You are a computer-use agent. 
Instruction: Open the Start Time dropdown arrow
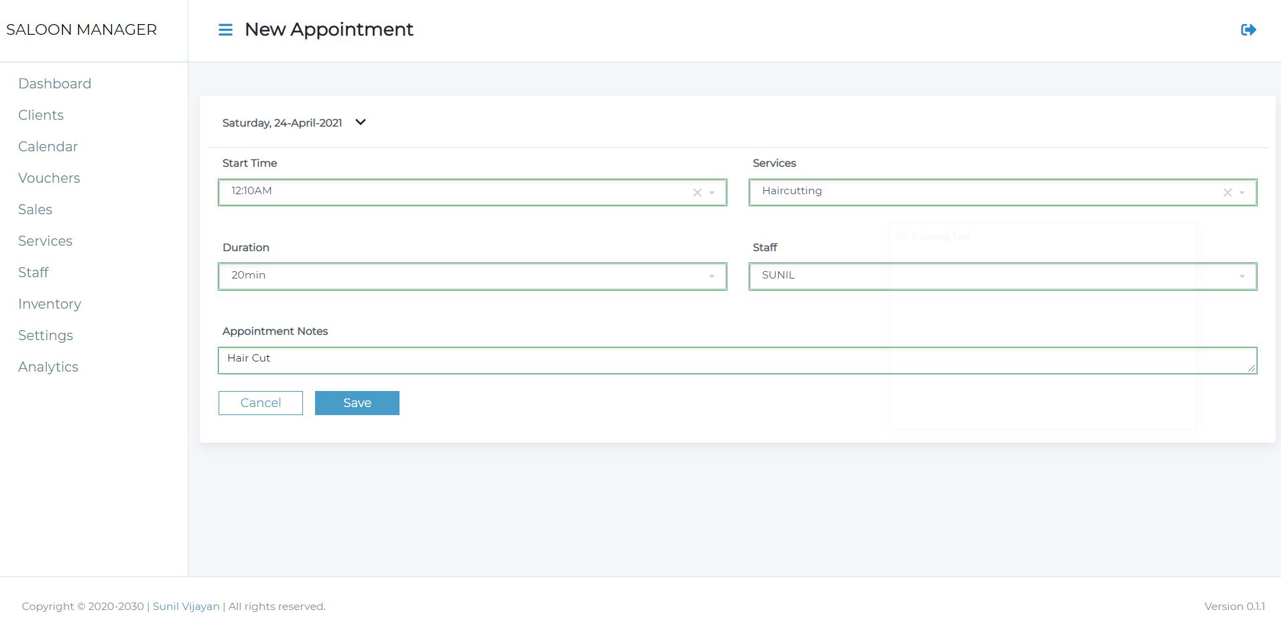pos(712,193)
